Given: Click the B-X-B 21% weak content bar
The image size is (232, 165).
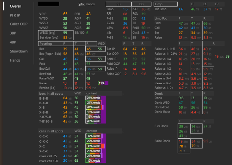Looking at the screenshot, I should click(96, 103).
